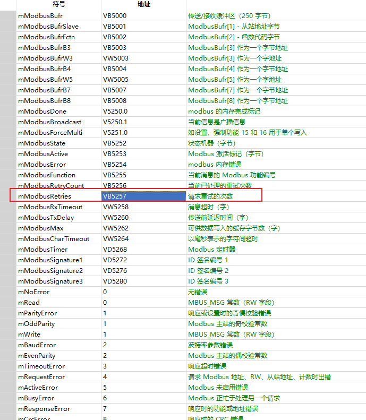Select address cell VB5000
The width and height of the screenshot is (366, 420).
[143, 16]
